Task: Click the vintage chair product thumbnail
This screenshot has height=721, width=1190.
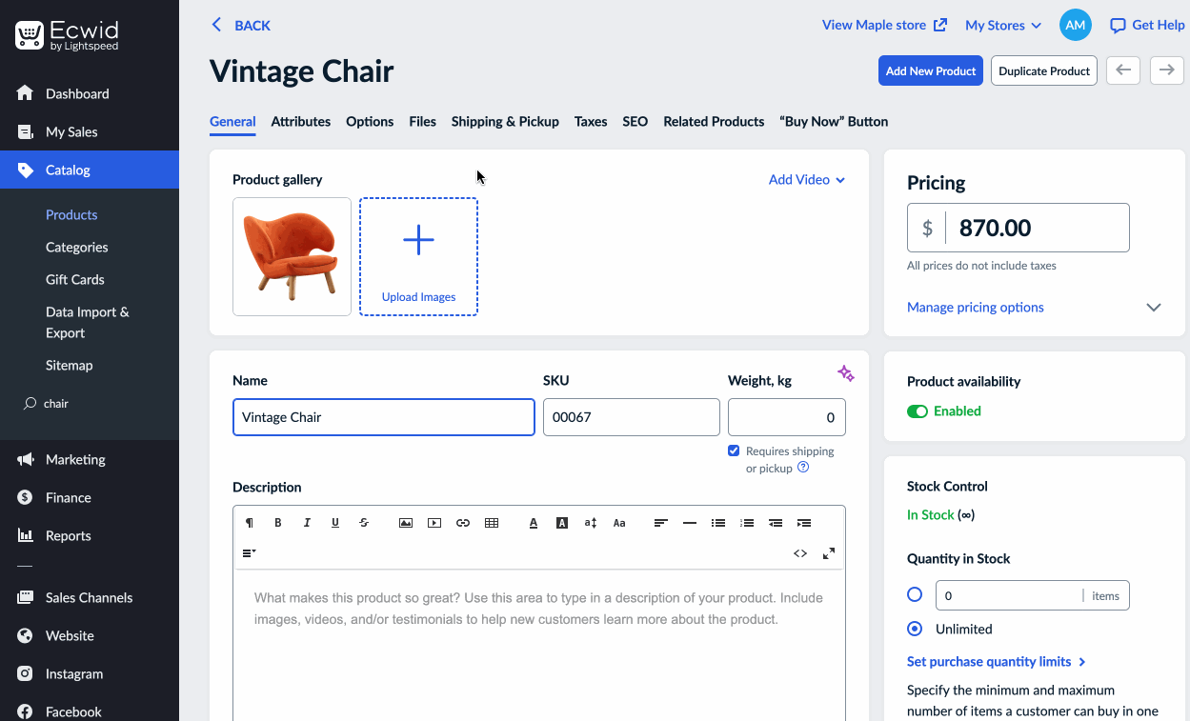Action: 292,256
